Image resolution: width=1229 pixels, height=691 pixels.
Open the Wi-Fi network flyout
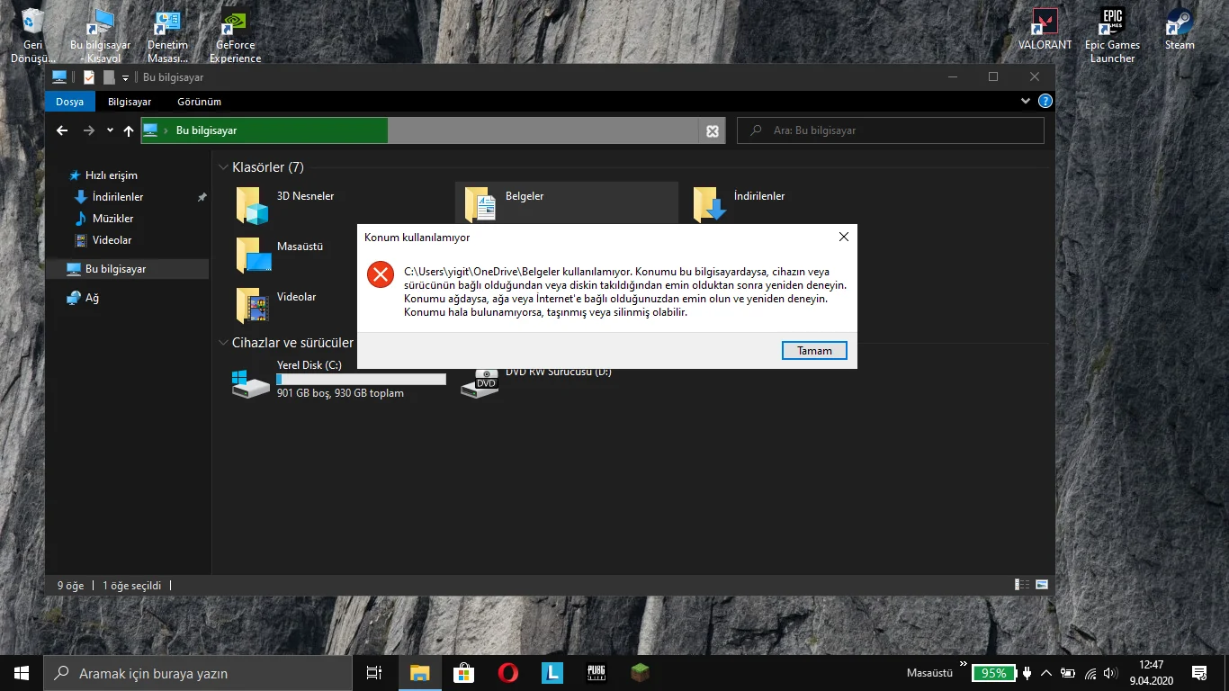click(1090, 673)
